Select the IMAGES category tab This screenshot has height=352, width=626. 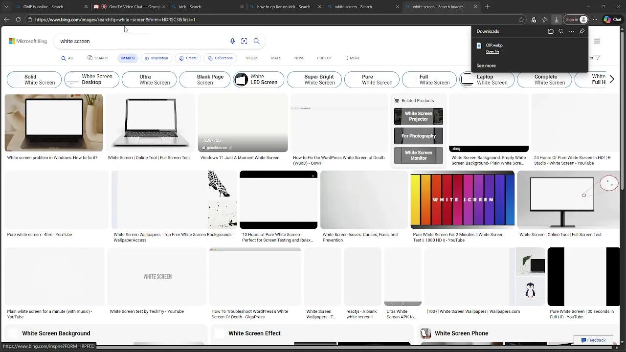[x=128, y=58]
